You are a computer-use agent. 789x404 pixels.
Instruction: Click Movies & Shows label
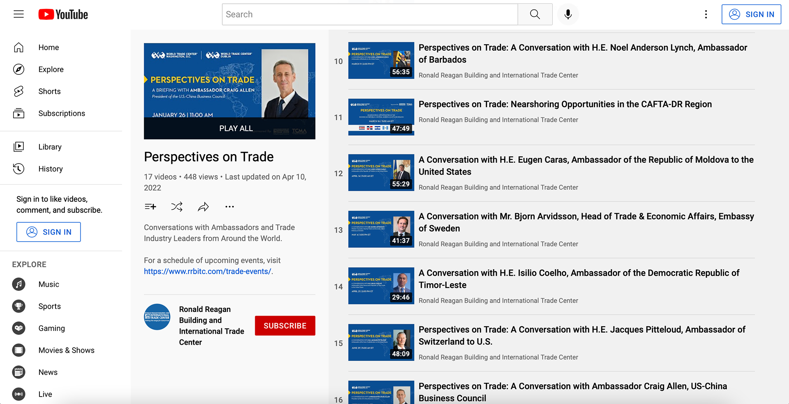(67, 350)
